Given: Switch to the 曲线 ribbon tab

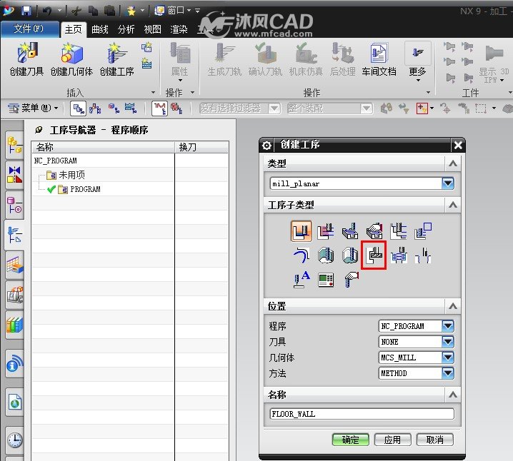Looking at the screenshot, I should pyautogui.click(x=100, y=29).
